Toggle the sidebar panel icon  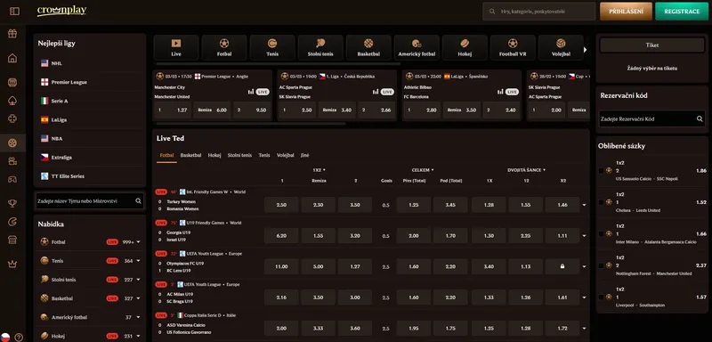click(14, 11)
